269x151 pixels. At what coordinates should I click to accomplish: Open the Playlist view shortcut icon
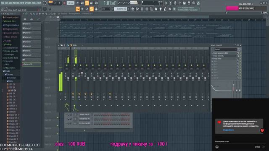(133, 9)
